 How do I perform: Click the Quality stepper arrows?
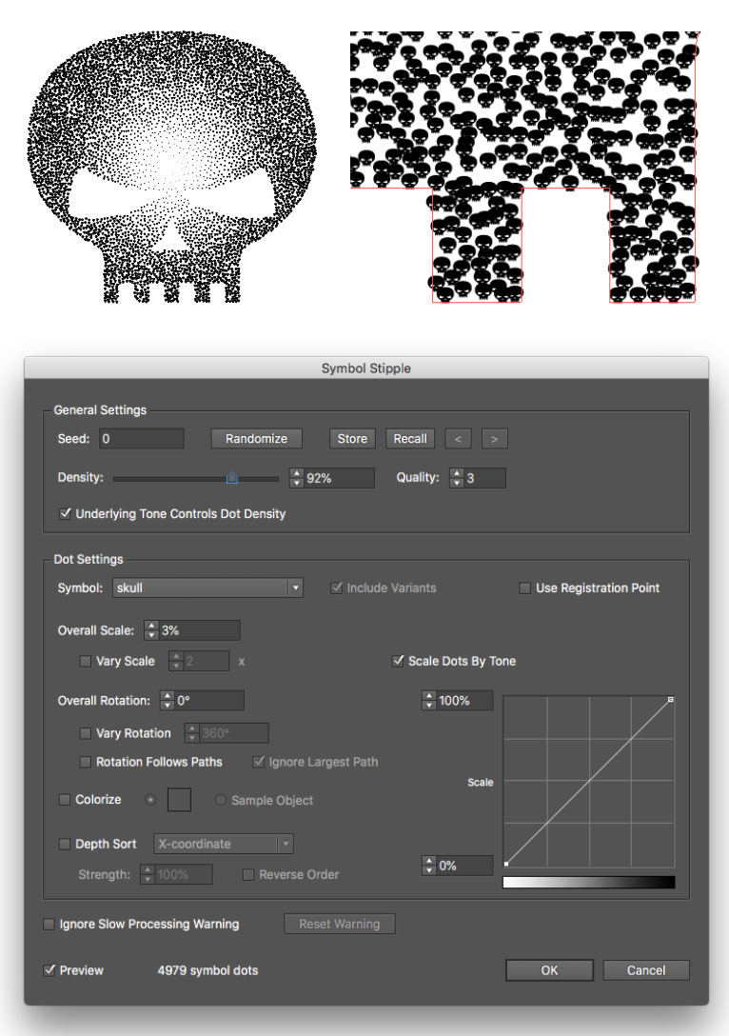point(456,478)
